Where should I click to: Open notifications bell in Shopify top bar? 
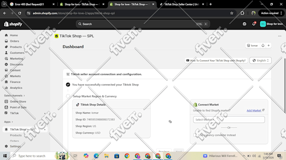(x=254, y=24)
